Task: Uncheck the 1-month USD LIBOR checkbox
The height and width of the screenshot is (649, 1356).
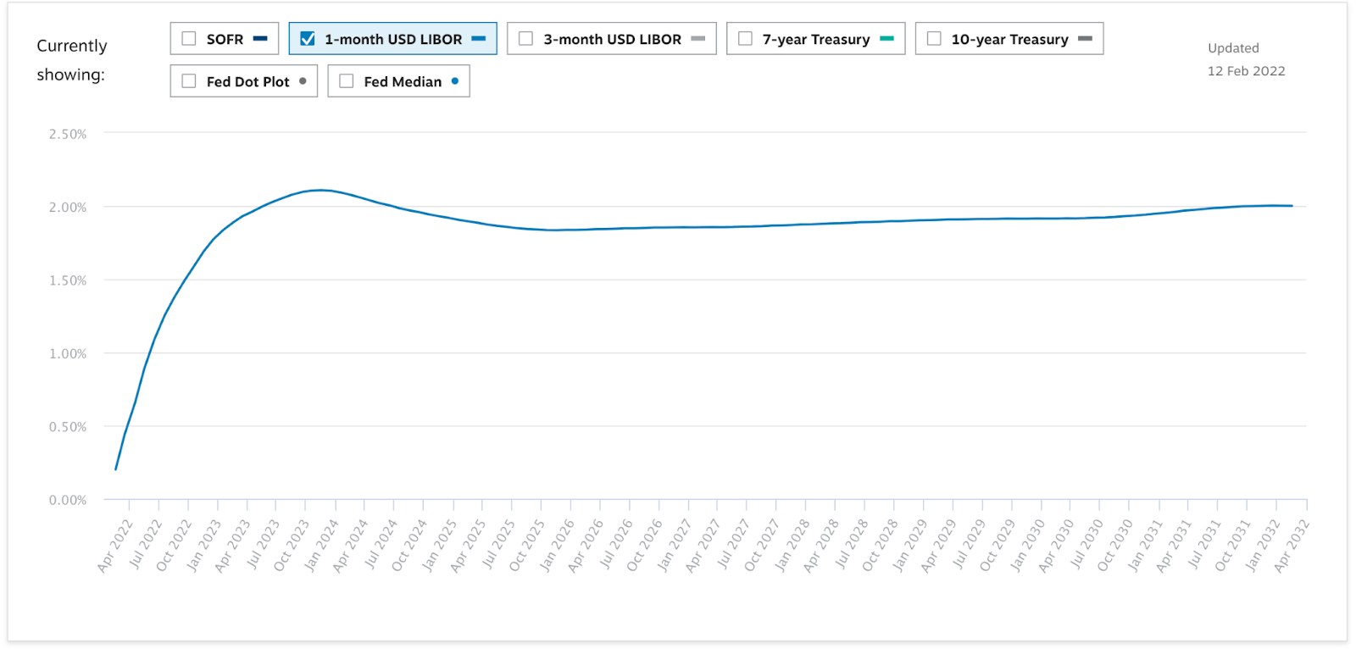Action: point(308,39)
